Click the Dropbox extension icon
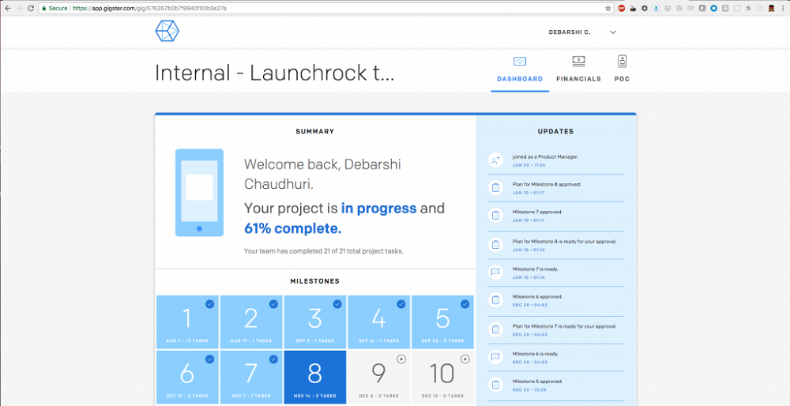Image resolution: width=790 pixels, height=406 pixels. pyautogui.click(x=668, y=9)
